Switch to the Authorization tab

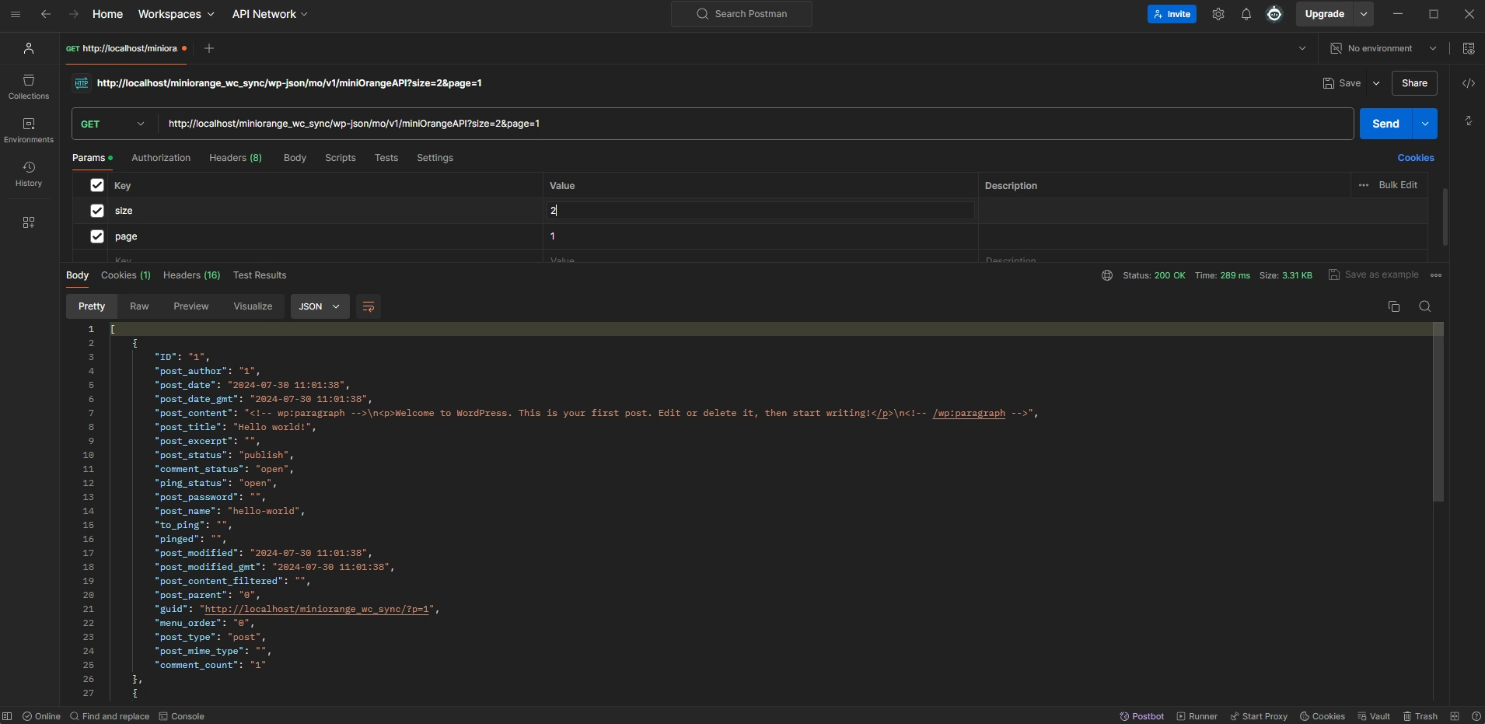click(x=161, y=158)
